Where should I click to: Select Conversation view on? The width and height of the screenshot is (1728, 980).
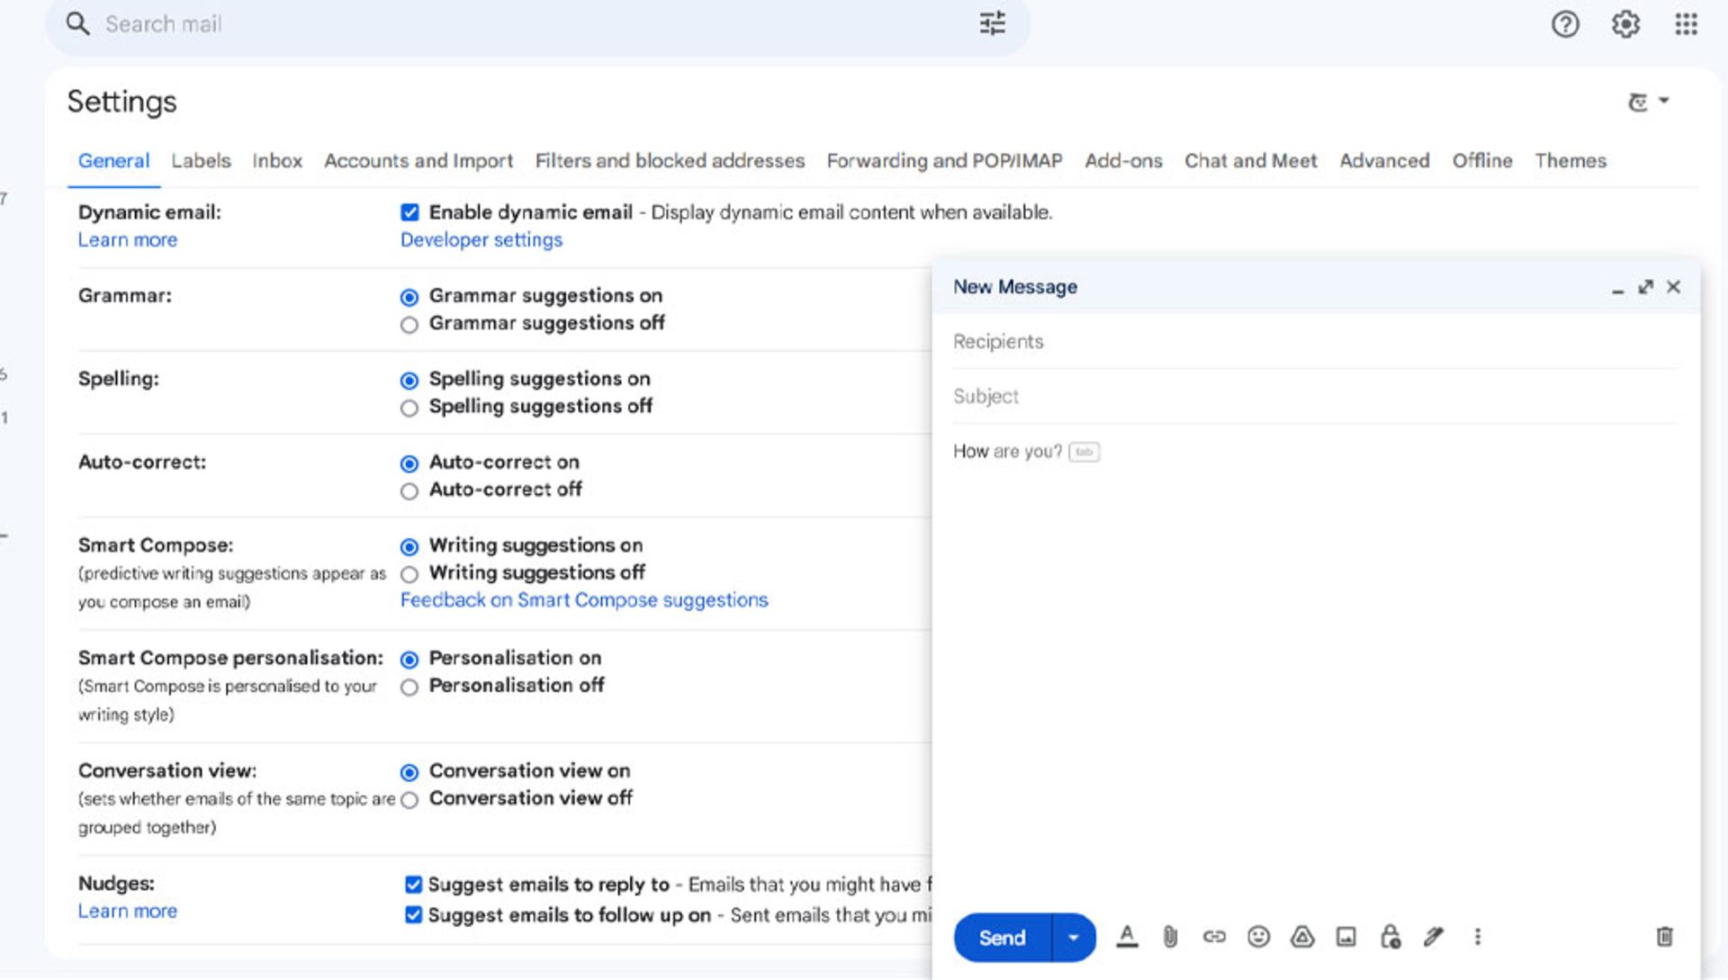coord(409,772)
